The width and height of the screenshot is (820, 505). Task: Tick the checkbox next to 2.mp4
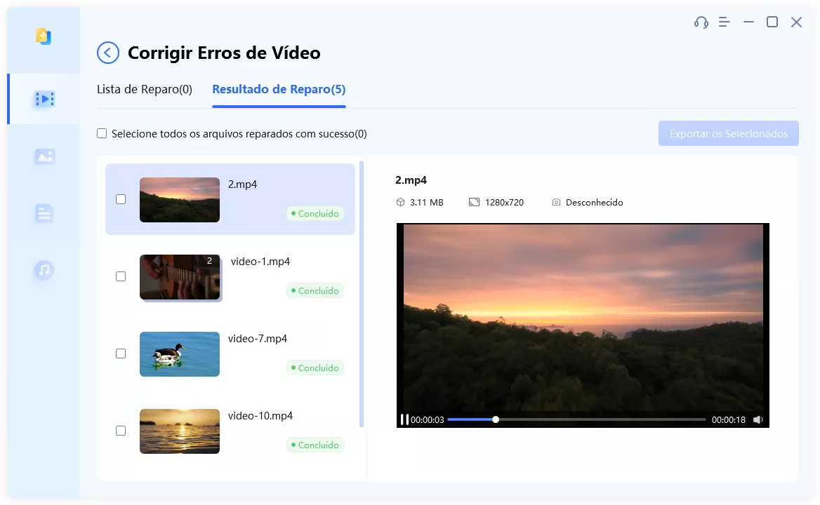121,198
